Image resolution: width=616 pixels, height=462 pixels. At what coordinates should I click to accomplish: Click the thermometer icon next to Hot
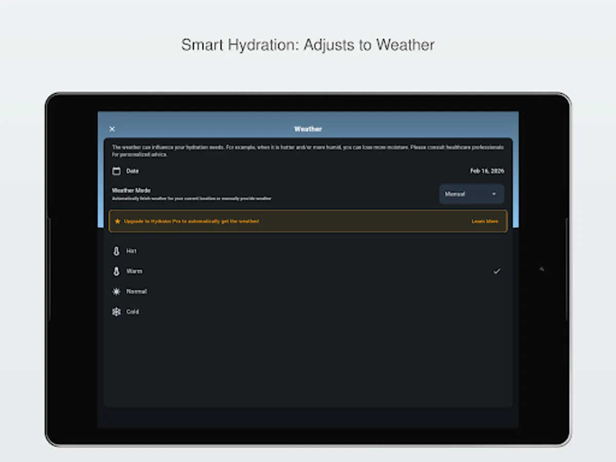click(x=117, y=251)
